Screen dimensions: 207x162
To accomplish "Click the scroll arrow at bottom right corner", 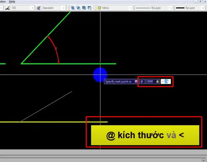I will [203, 160].
